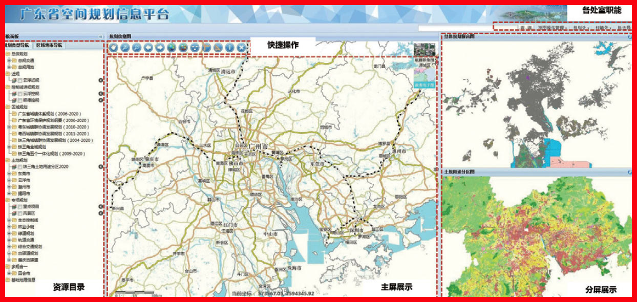Switch basemap to satellite imagery thumbnail
The width and height of the screenshot is (637, 302).
[424, 51]
